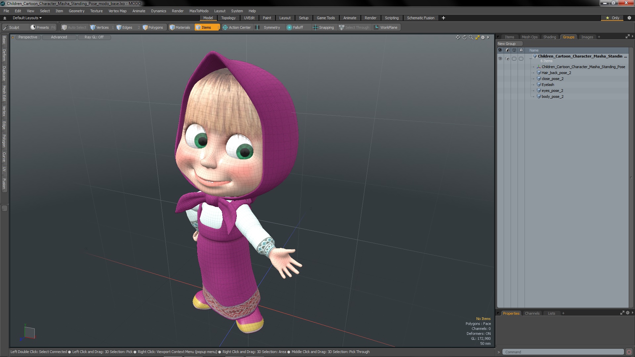Add a new tab next to Lists
635x357 pixels.
coord(563,313)
